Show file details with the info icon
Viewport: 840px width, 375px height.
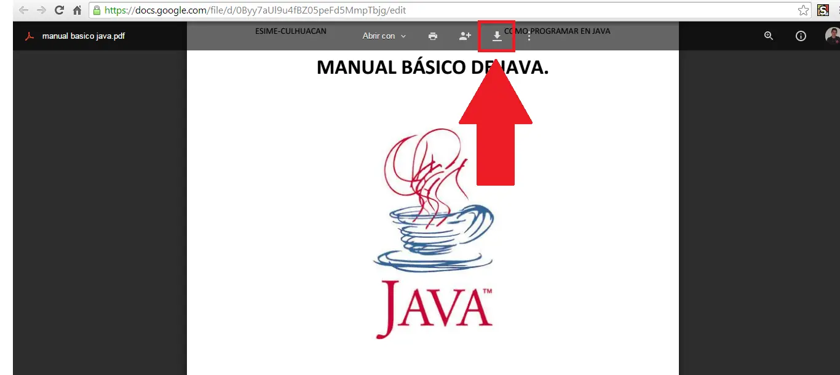[x=801, y=36]
